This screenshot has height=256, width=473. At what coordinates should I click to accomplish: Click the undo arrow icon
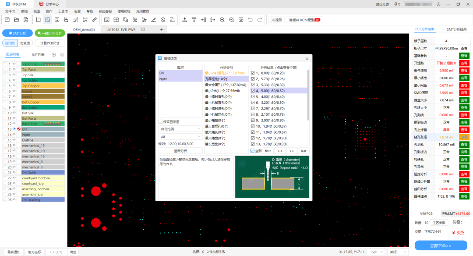[x=250, y=20]
